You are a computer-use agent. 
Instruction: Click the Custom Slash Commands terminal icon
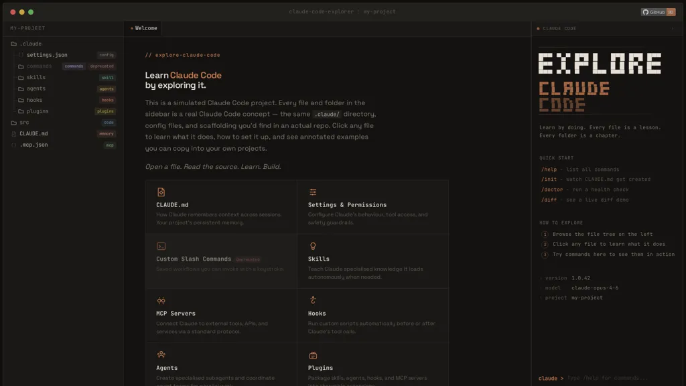[x=161, y=247]
